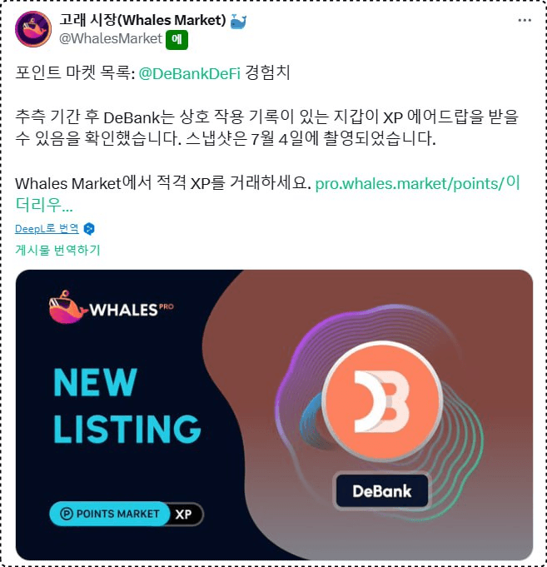Open the attached listing image
Viewport: 547px width, 567px height.
(x=274, y=415)
